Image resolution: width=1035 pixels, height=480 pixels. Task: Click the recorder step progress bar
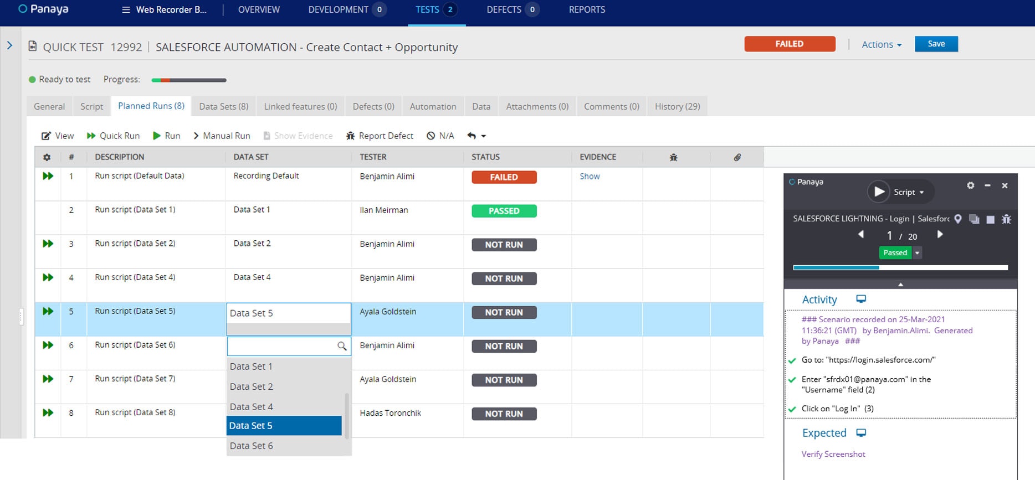(x=900, y=267)
